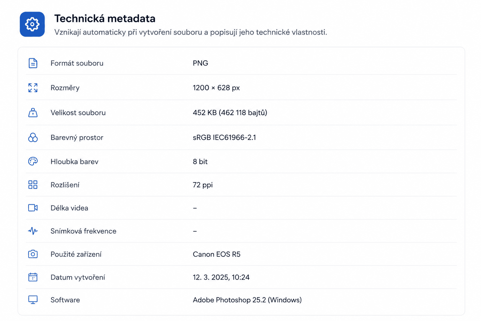
Task: Select the palette icon beside Hloubka barev
Action: point(33,161)
